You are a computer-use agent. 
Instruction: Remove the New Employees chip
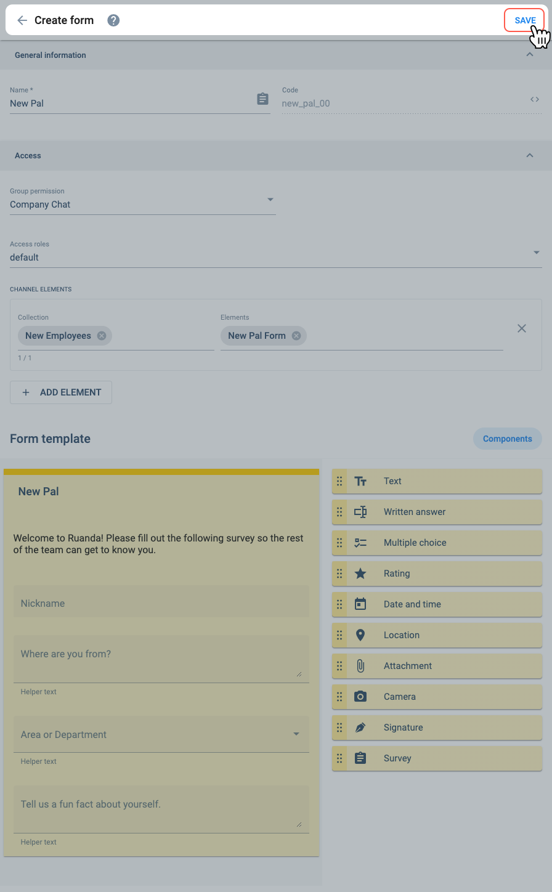[102, 336]
